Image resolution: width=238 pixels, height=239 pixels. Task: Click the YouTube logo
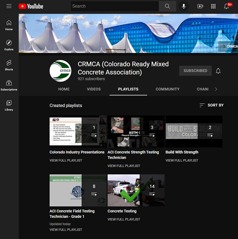pos(31,6)
